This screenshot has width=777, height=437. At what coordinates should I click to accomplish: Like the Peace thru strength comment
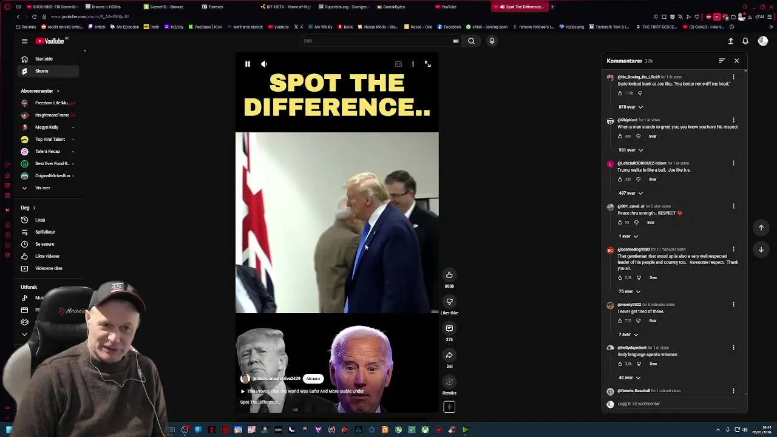tap(620, 222)
